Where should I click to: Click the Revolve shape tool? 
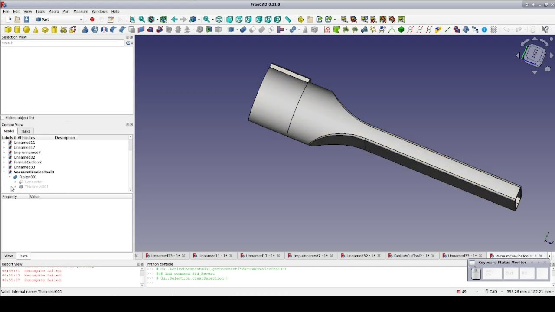(x=95, y=29)
